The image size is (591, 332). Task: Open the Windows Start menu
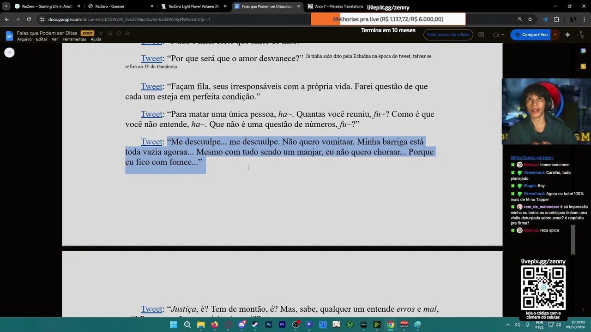pos(174,325)
